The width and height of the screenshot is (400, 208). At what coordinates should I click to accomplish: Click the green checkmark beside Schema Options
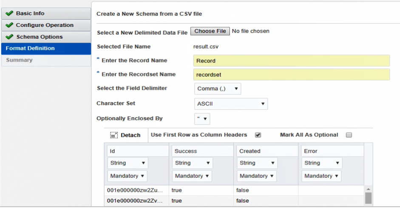10,37
